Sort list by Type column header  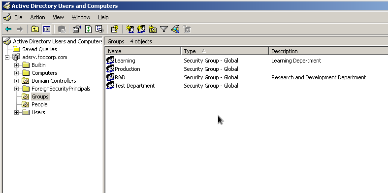pos(225,51)
